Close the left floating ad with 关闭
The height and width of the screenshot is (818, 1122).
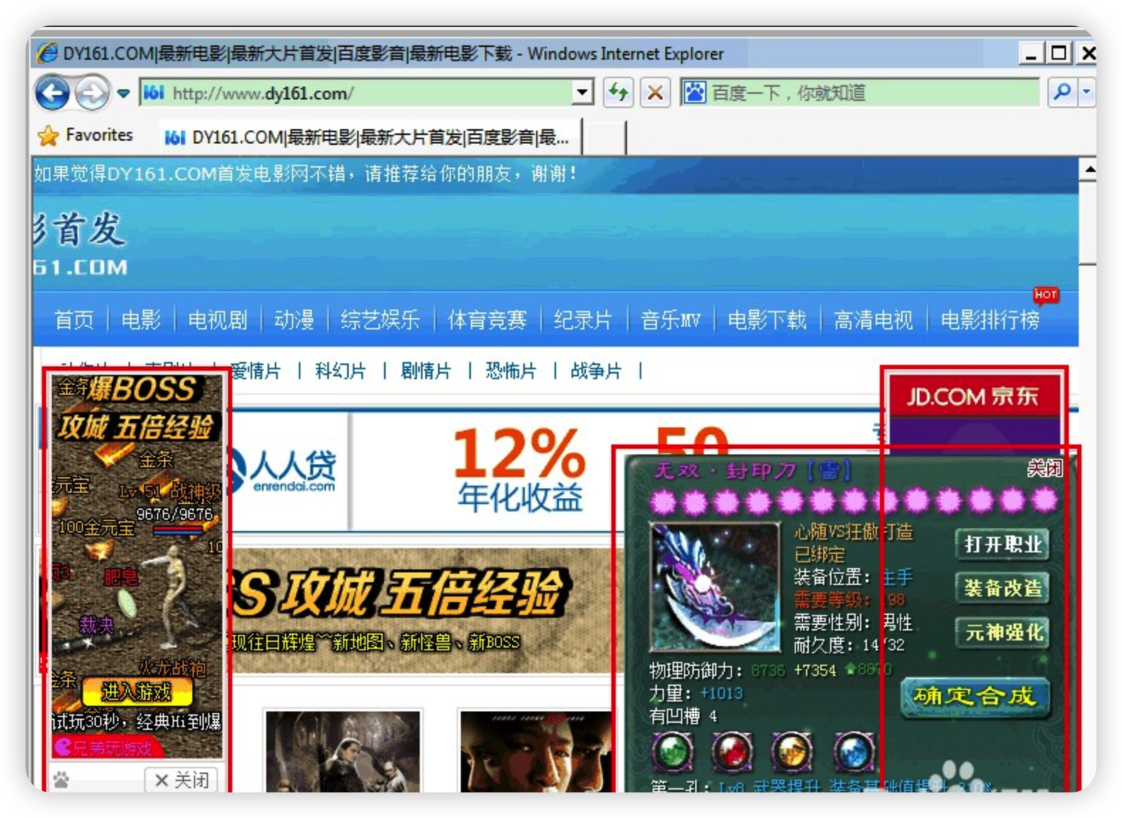pyautogui.click(x=182, y=780)
